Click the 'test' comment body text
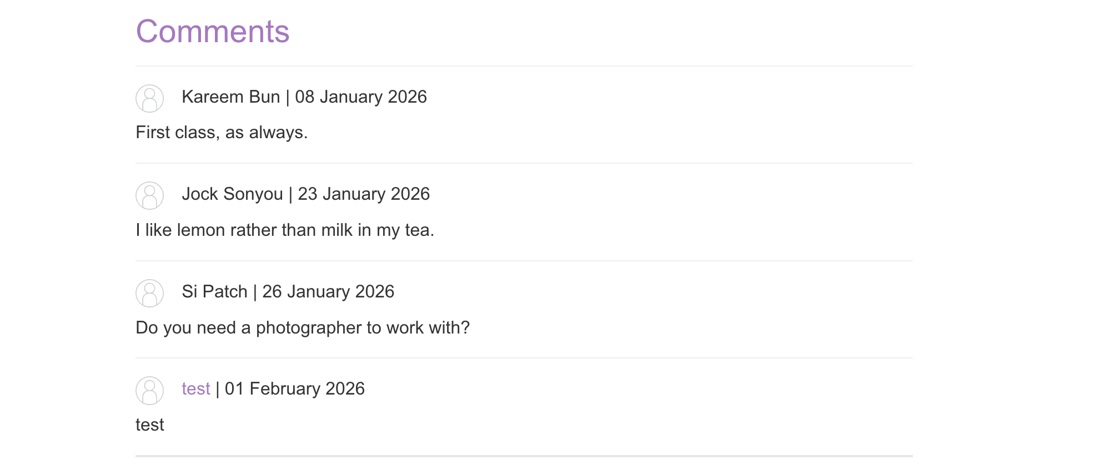 point(150,425)
